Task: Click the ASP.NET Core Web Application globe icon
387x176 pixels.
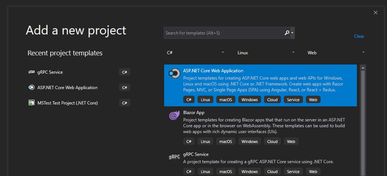Action: (173, 74)
